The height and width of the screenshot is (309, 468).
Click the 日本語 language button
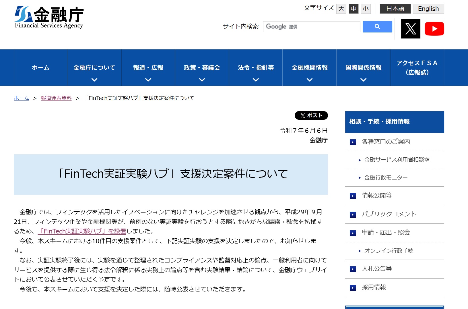pyautogui.click(x=395, y=8)
